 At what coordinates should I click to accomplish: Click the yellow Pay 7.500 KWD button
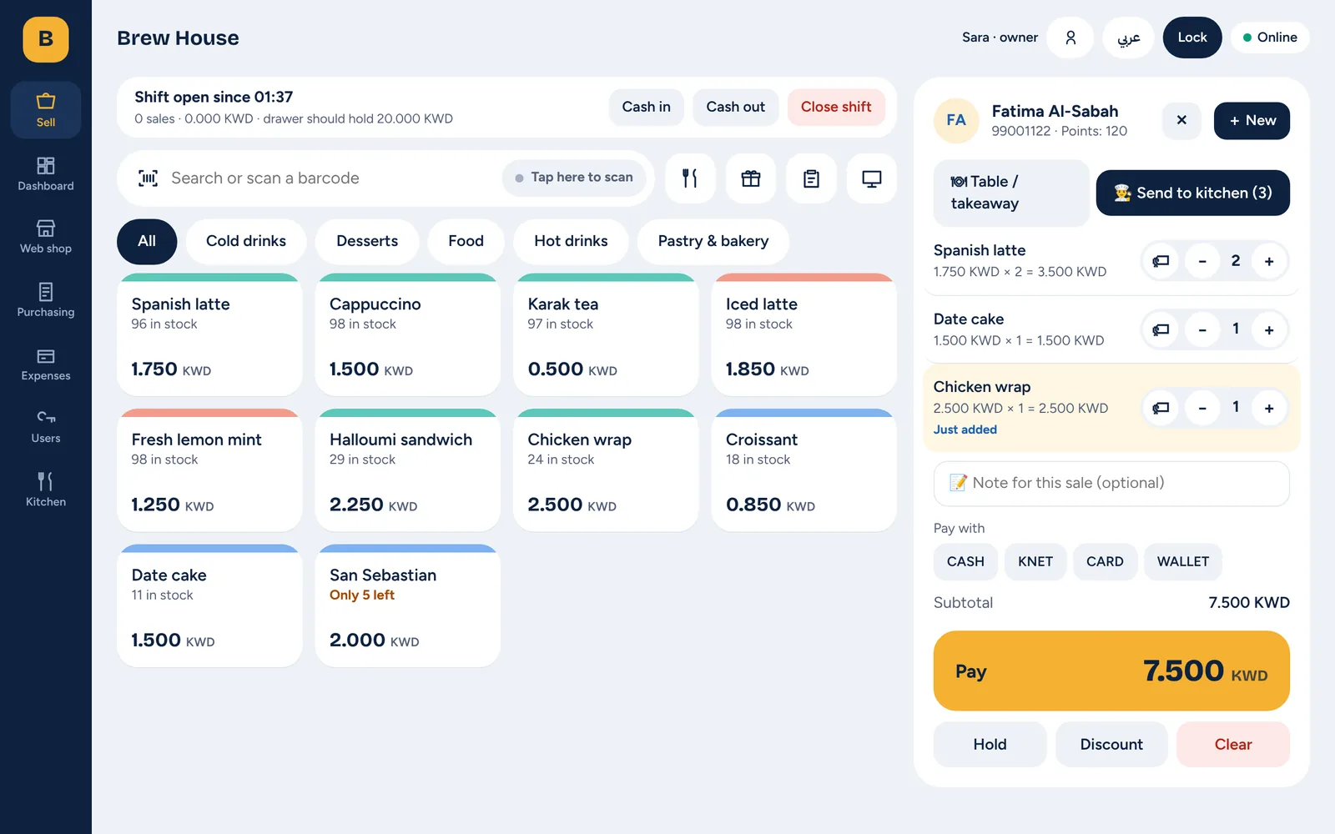pyautogui.click(x=1111, y=671)
